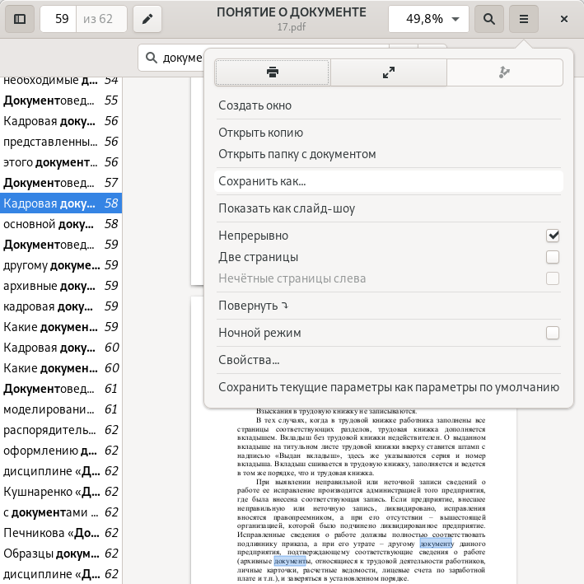
Task: Select Сохранить как... menu item
Action: pos(262,181)
